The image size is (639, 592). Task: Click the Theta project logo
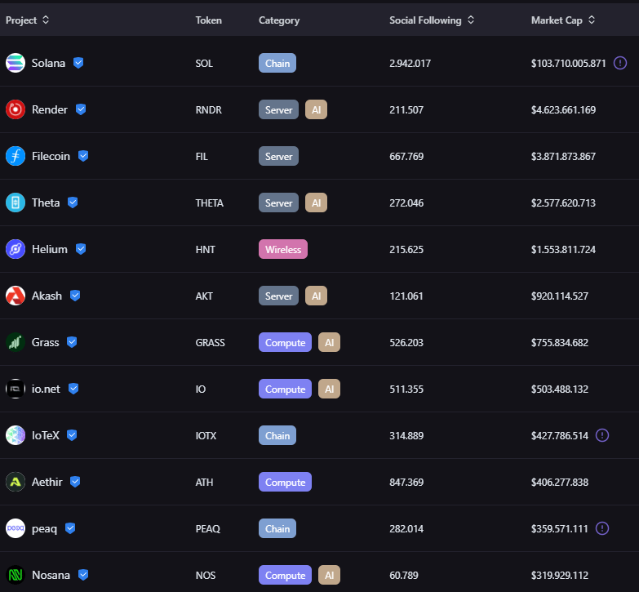[16, 203]
